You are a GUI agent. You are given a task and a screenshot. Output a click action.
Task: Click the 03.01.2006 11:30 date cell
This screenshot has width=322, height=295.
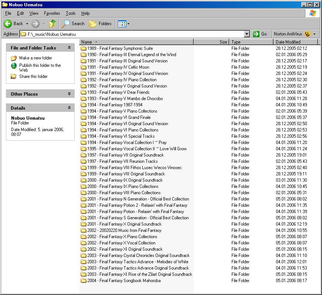point(291,180)
